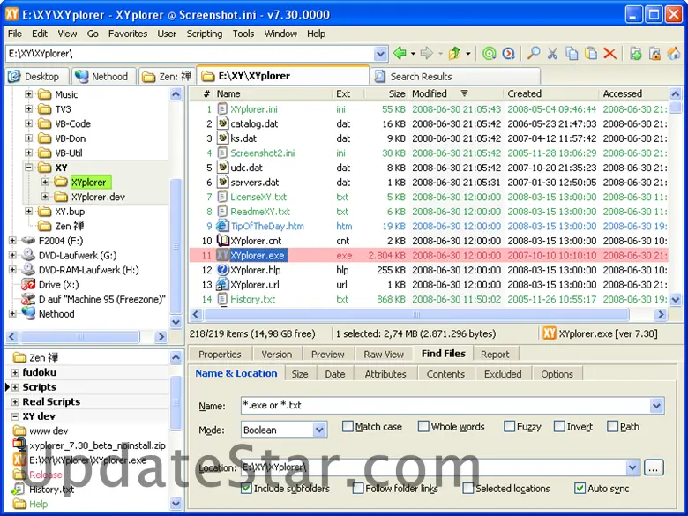
Task: Select the XYplorer.dev tree folder
Action: (x=98, y=197)
